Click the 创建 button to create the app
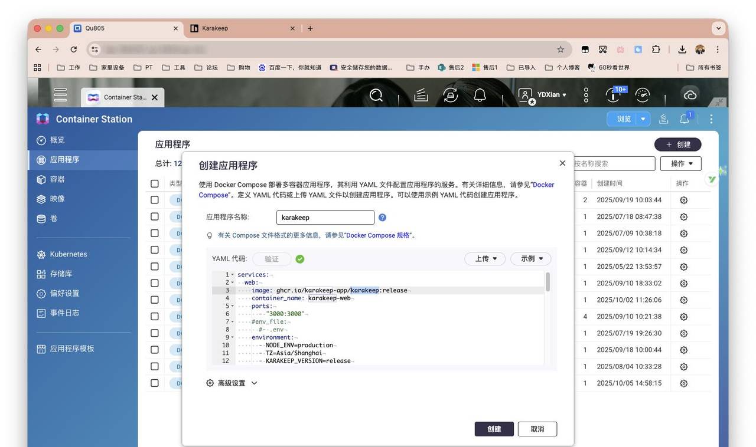 tap(494, 429)
